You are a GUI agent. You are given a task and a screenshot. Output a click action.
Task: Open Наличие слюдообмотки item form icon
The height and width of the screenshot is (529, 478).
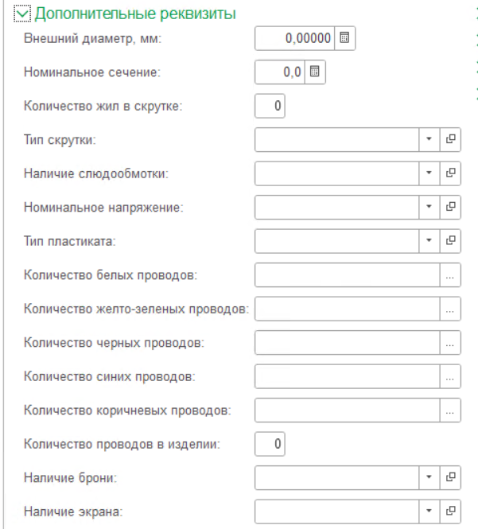tap(450, 173)
